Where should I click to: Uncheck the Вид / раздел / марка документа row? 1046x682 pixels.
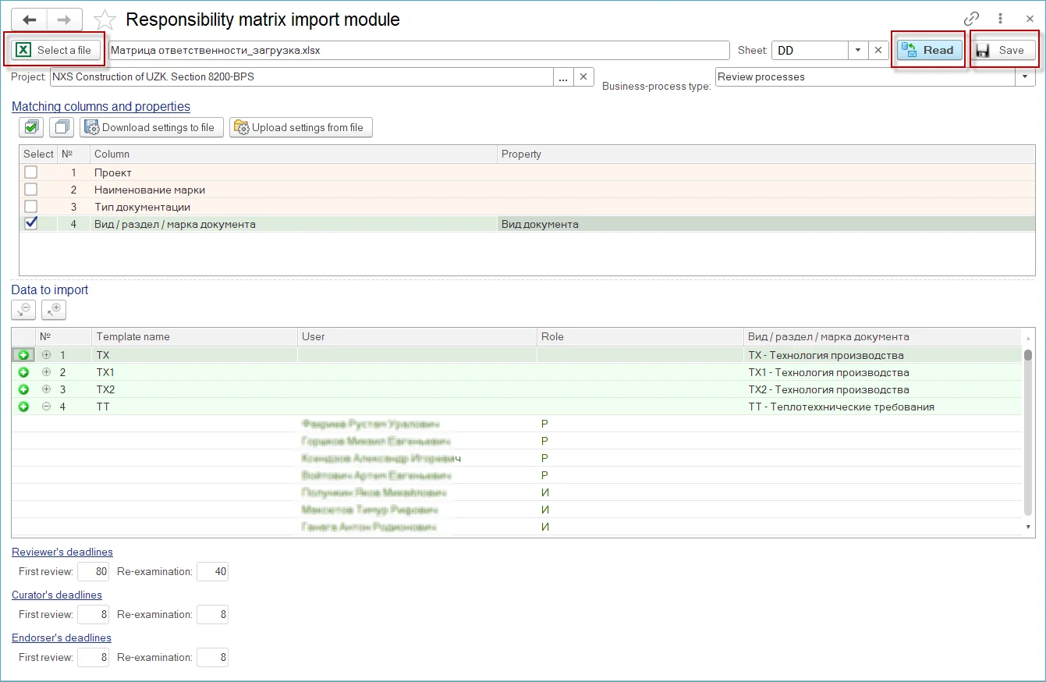[x=30, y=224]
